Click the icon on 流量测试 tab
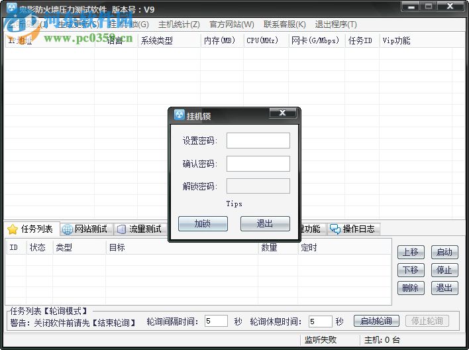The image size is (469, 350). (121, 229)
